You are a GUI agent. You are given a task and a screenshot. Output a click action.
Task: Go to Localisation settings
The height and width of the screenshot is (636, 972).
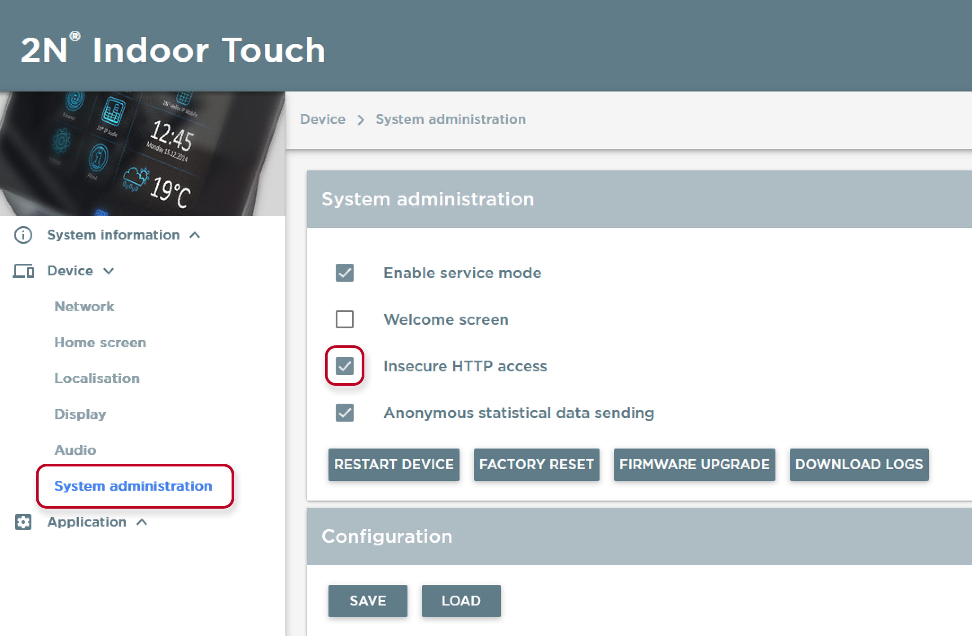[x=97, y=379]
